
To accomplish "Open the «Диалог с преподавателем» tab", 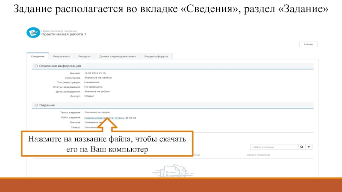I will [117, 56].
